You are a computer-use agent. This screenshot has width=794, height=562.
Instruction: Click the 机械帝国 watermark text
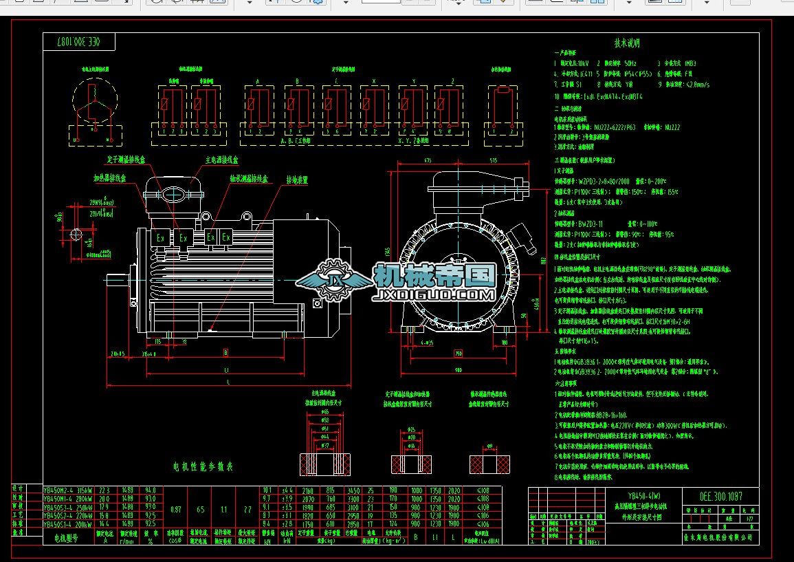pyautogui.click(x=434, y=275)
